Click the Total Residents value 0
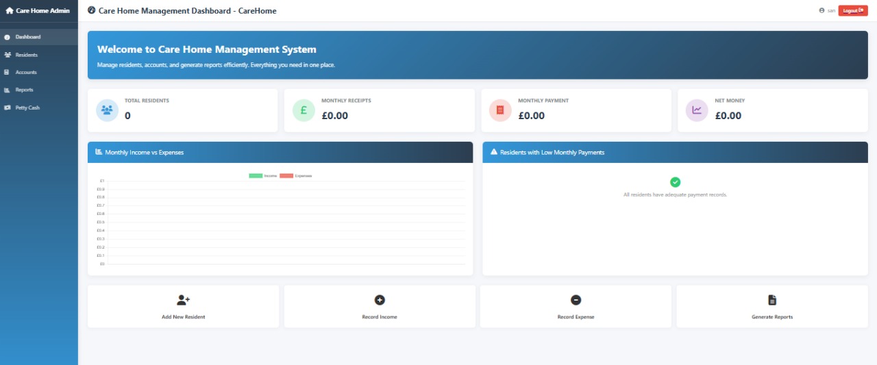The image size is (877, 365). coord(127,116)
